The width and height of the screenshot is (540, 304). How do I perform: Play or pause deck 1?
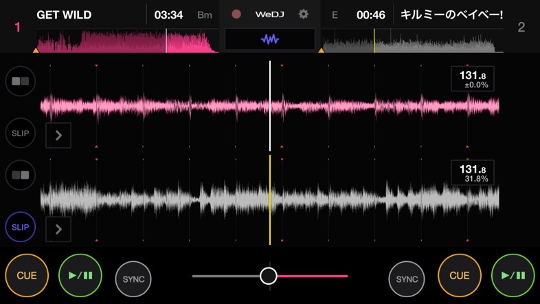80,275
